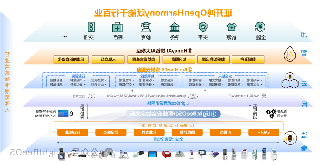Click the red desktop terminal device image
The height and width of the screenshot is (165, 320).
[167, 154]
